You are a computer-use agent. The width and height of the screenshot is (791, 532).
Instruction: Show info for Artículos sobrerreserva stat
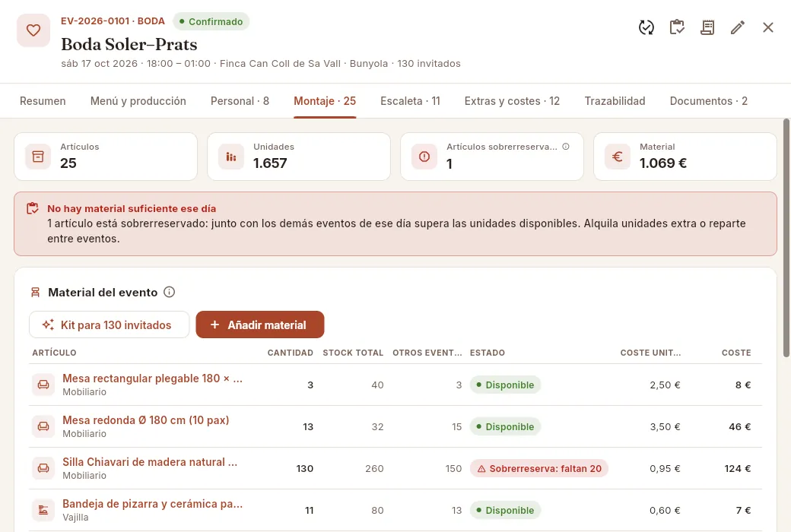click(566, 146)
